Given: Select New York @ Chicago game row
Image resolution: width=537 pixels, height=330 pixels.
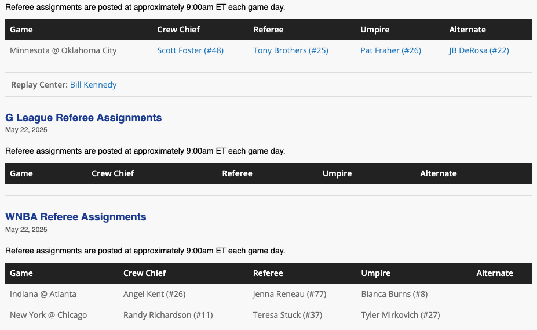Looking at the screenshot, I should click(x=48, y=315).
